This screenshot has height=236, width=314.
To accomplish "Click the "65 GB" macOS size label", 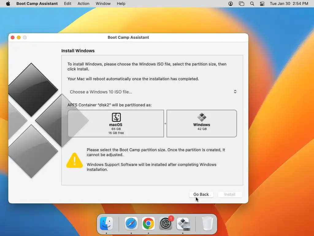I will click(116, 129).
